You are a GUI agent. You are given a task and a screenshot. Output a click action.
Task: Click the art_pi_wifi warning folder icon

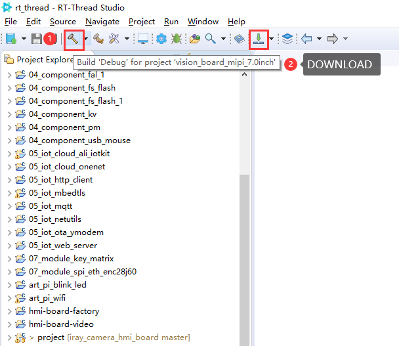tap(20, 298)
